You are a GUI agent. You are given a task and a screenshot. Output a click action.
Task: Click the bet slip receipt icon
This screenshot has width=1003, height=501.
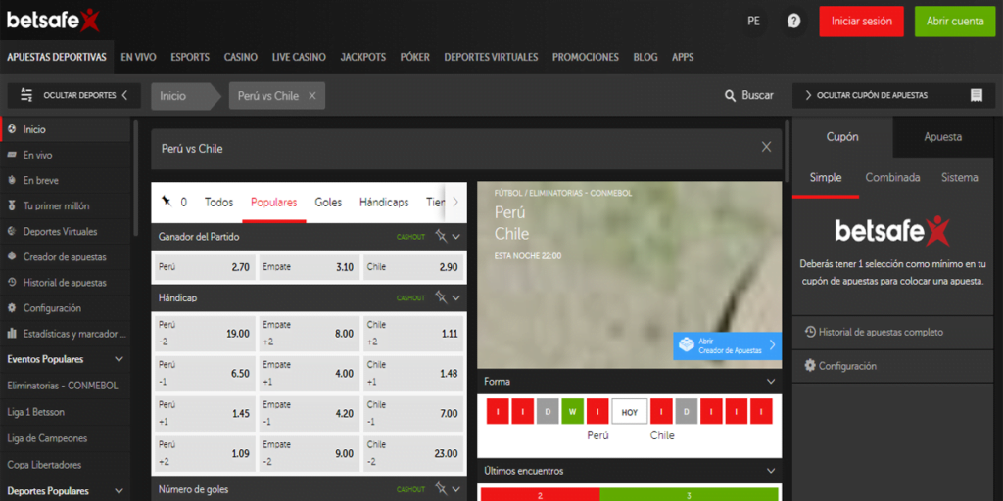pyautogui.click(x=976, y=95)
